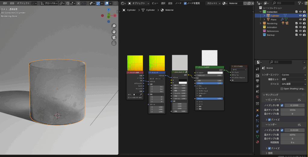Viewport: 308px width, 157px height.
Task: Click the zoom magnifier icon in viewport
Action: pyautogui.click(x=114, y=26)
